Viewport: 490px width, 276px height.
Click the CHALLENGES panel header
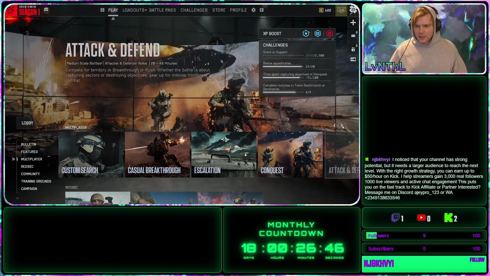tap(275, 45)
